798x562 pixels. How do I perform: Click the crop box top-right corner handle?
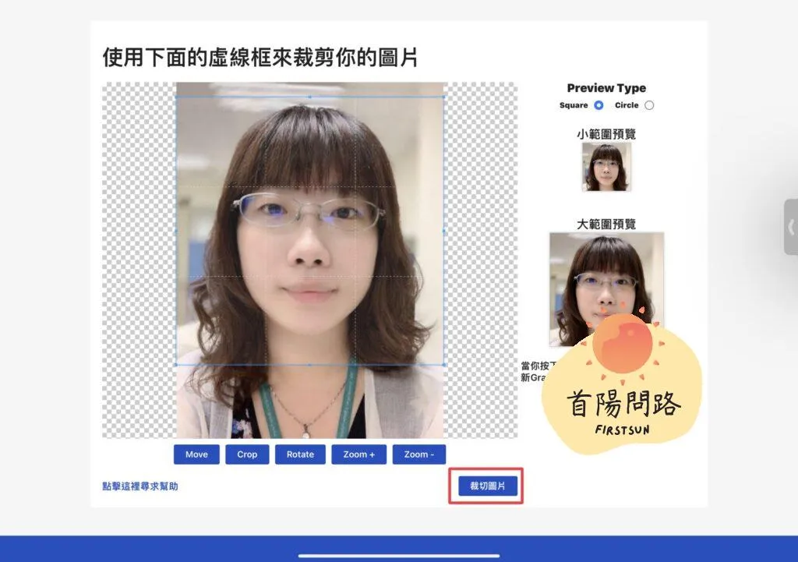(444, 97)
